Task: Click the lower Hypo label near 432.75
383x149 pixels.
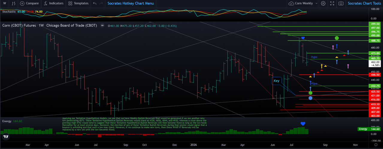Action: 314,84
